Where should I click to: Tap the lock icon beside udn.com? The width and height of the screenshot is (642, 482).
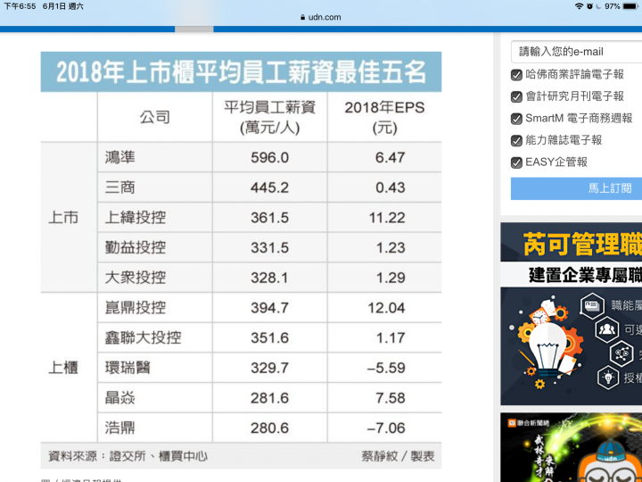pyautogui.click(x=302, y=17)
